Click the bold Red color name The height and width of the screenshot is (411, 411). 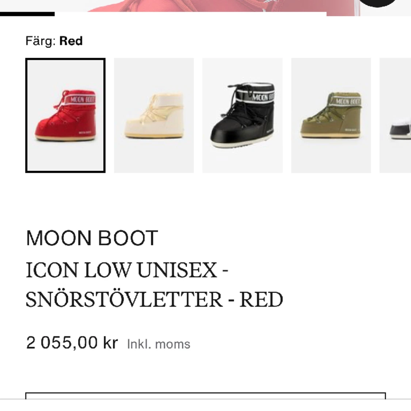pos(71,41)
